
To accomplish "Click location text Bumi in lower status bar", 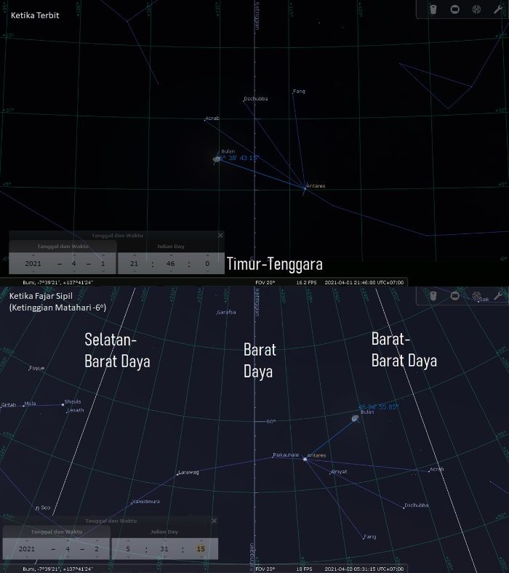I will coord(57,569).
